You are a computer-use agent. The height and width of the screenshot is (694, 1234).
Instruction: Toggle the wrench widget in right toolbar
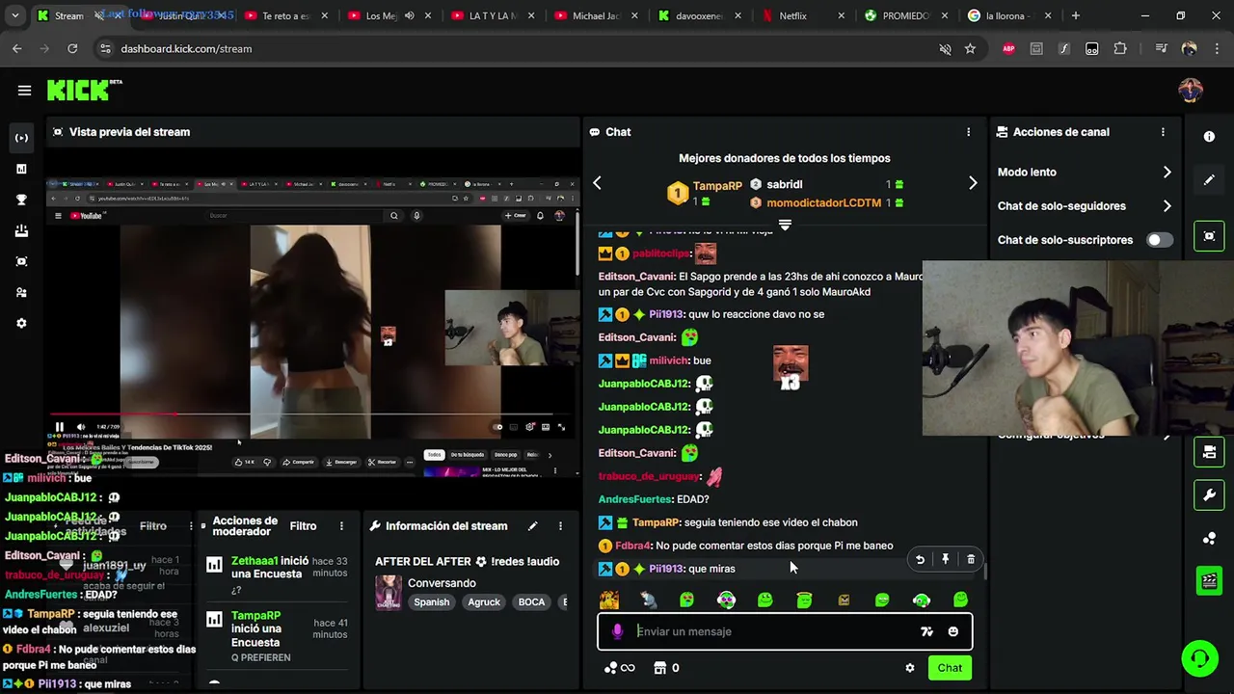click(1209, 495)
